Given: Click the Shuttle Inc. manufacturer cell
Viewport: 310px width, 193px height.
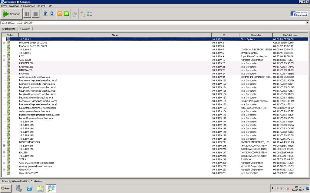Looking at the screenshot, I should point(246,159).
